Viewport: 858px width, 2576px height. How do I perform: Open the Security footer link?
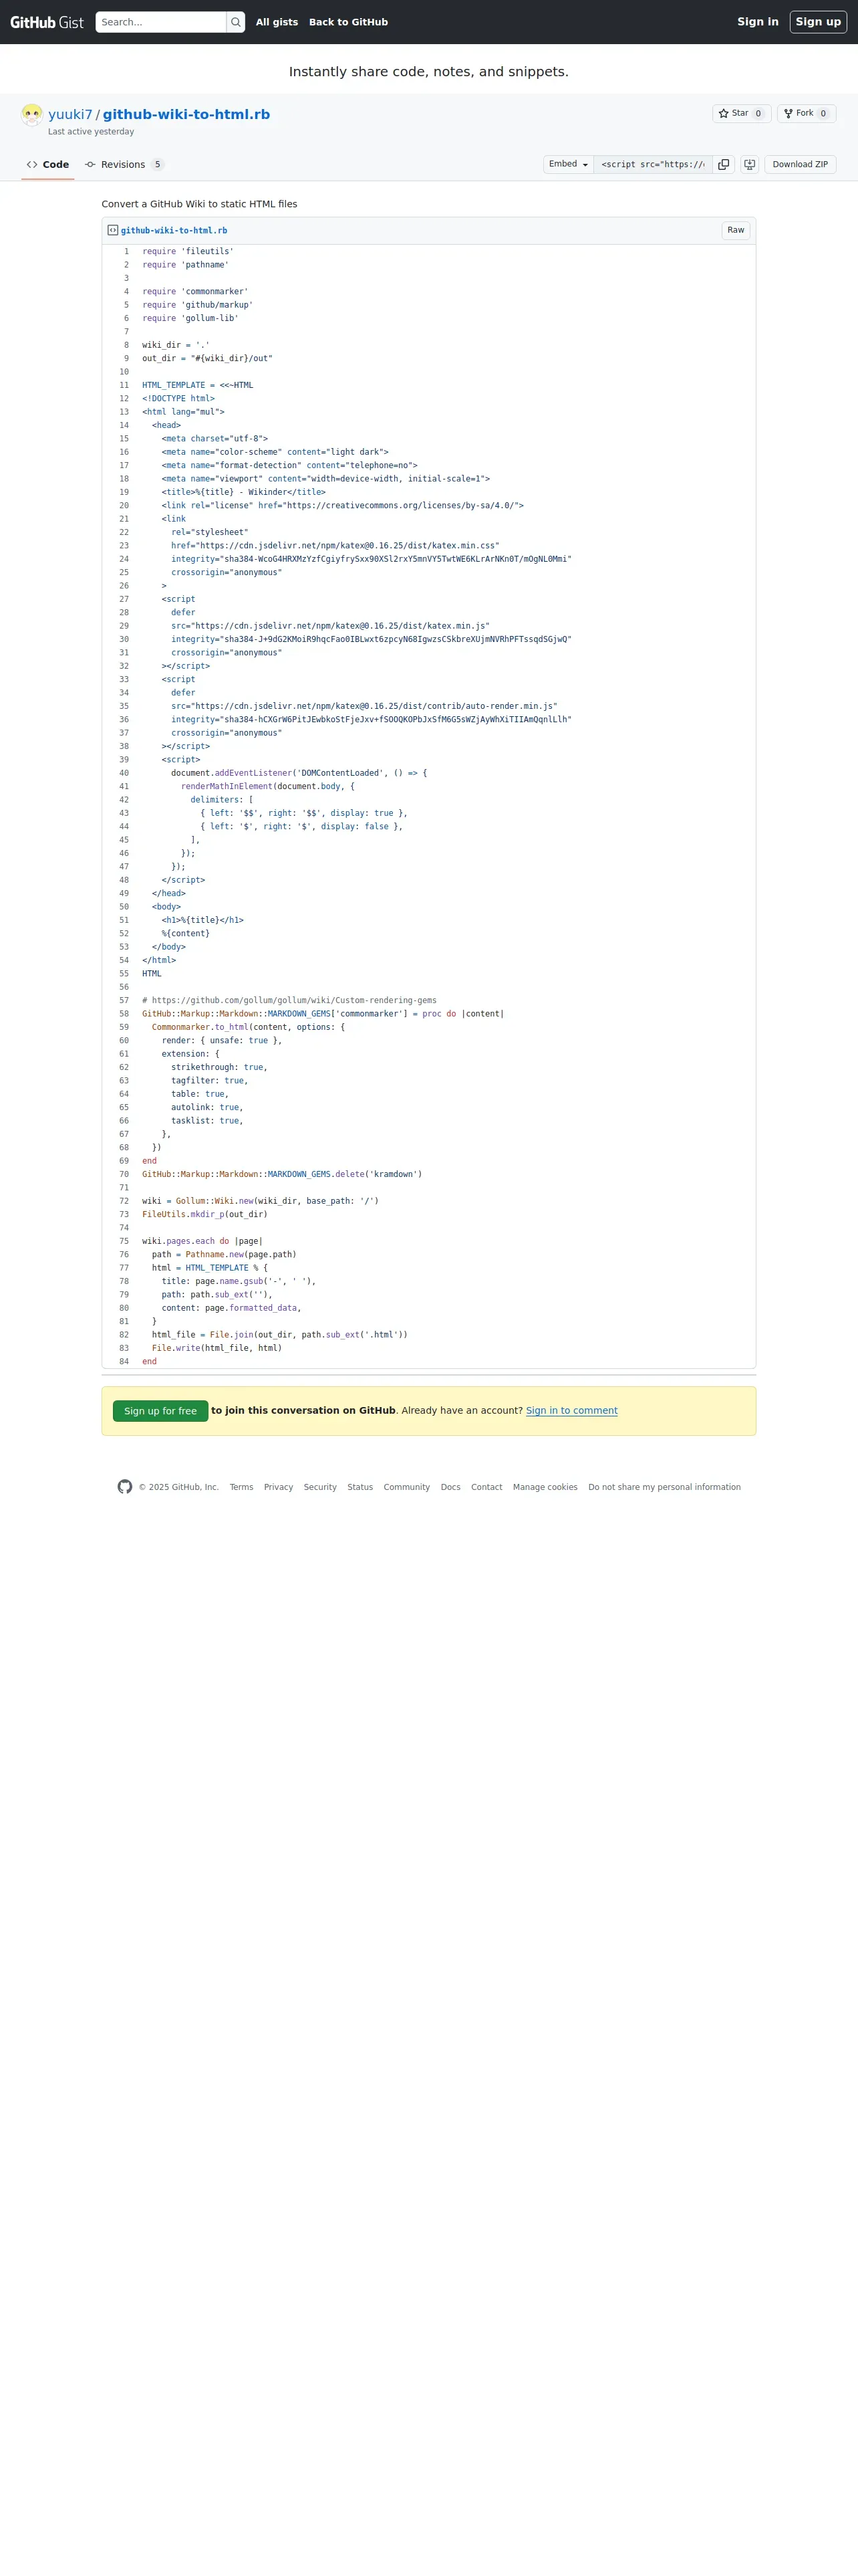(x=319, y=1487)
